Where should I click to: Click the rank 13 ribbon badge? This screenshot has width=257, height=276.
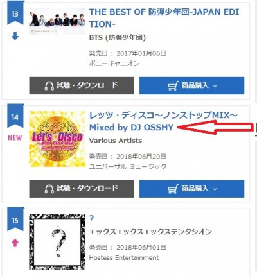(x=15, y=13)
